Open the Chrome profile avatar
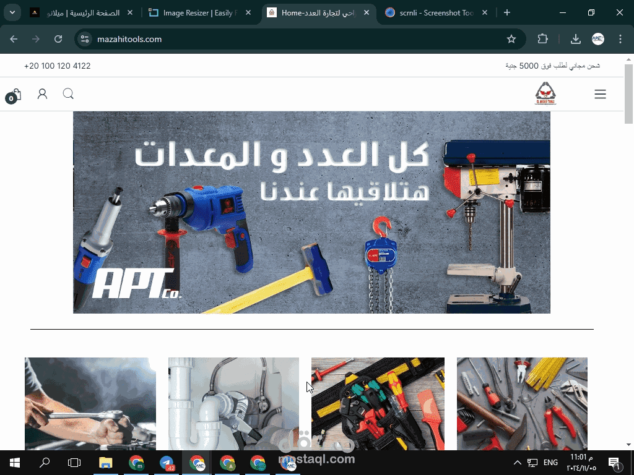Viewport: 634px width, 475px height. tap(598, 39)
